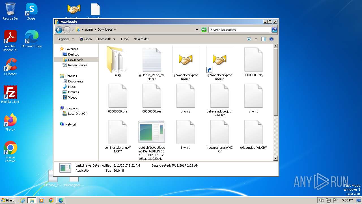Open the address bar history dropdown
This screenshot has height=204, width=362.
(197, 29)
